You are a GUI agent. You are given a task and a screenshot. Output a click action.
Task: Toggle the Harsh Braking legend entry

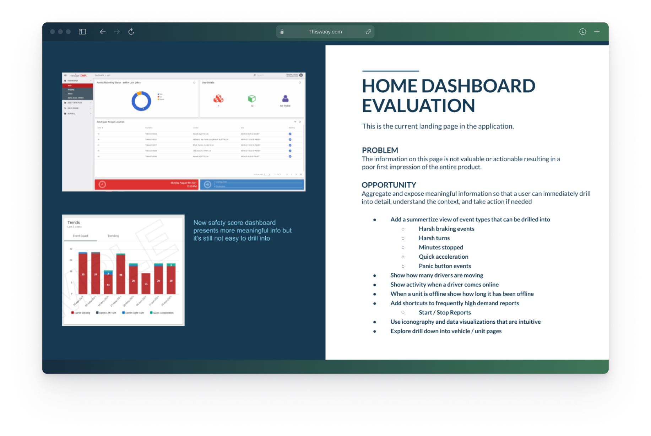(81, 313)
